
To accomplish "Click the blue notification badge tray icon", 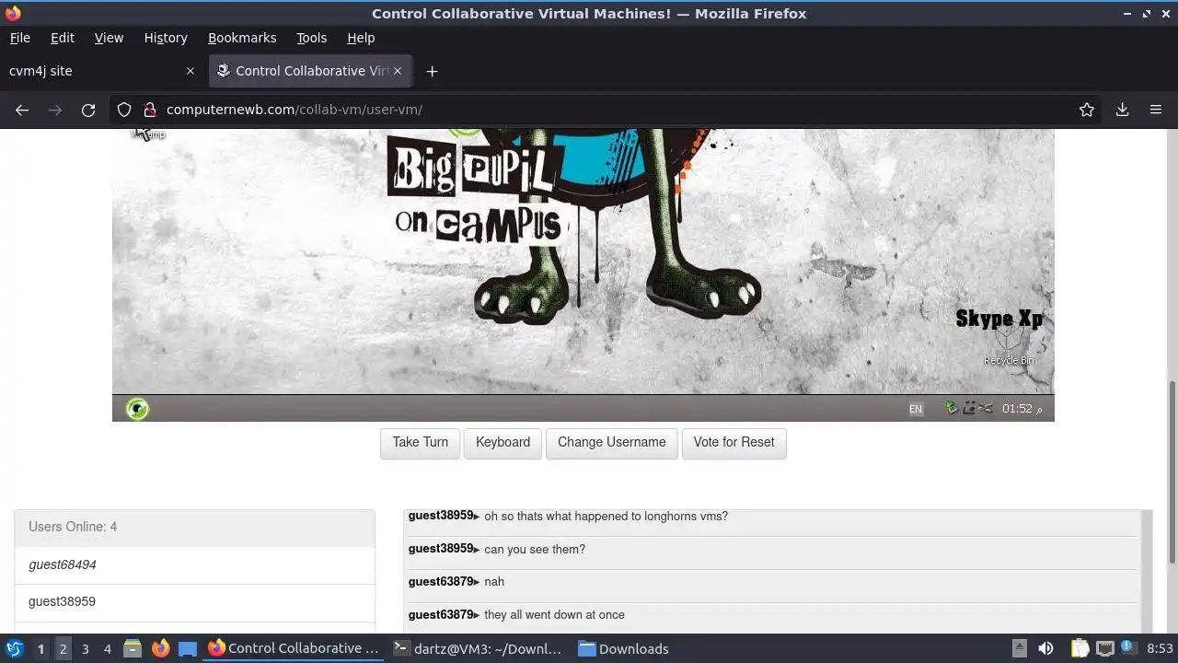I will pyautogui.click(x=1126, y=647).
